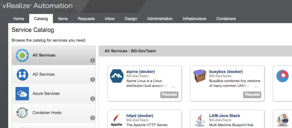Screen dimensions: 292x128
Task: Click the red and blue circular catalog icon
Action: pyautogui.click(x=282, y=76)
